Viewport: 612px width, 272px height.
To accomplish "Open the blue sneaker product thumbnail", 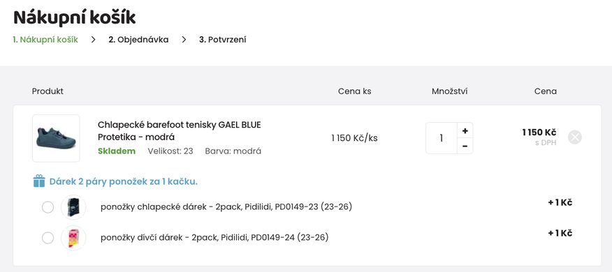I will click(56, 138).
